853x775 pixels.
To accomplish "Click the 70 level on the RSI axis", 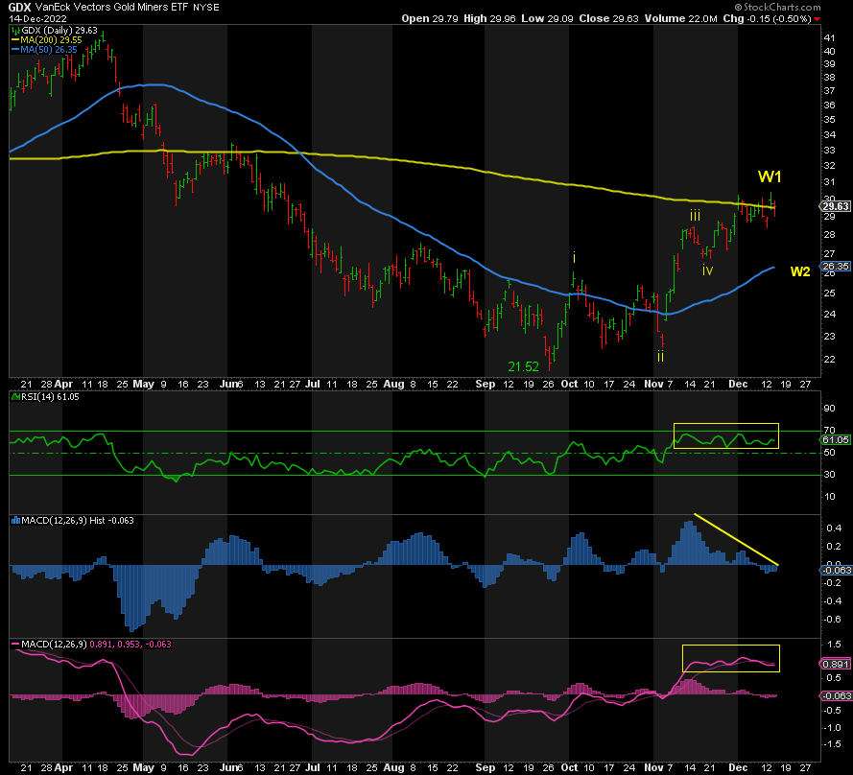I will (830, 431).
